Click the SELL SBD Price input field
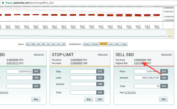 [147, 71]
